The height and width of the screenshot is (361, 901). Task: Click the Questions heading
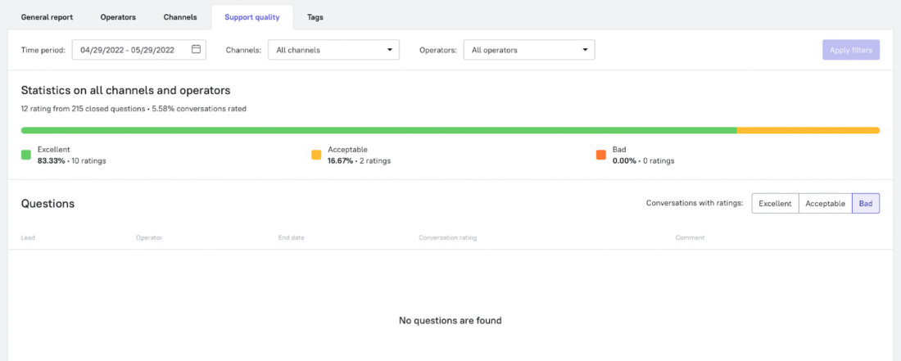point(48,204)
